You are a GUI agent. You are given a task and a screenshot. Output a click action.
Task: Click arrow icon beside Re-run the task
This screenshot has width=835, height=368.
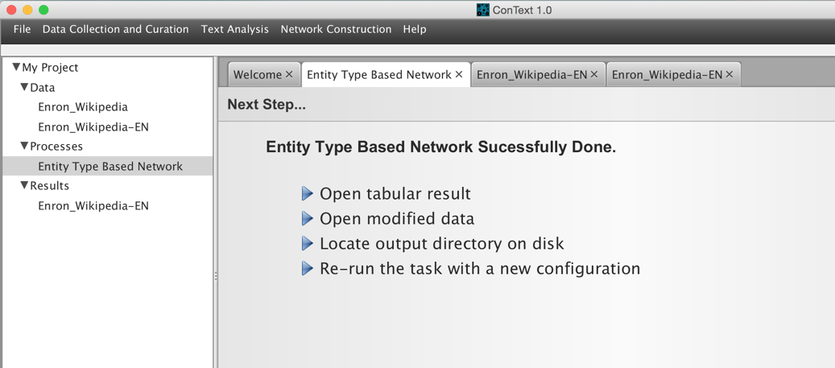coord(308,268)
